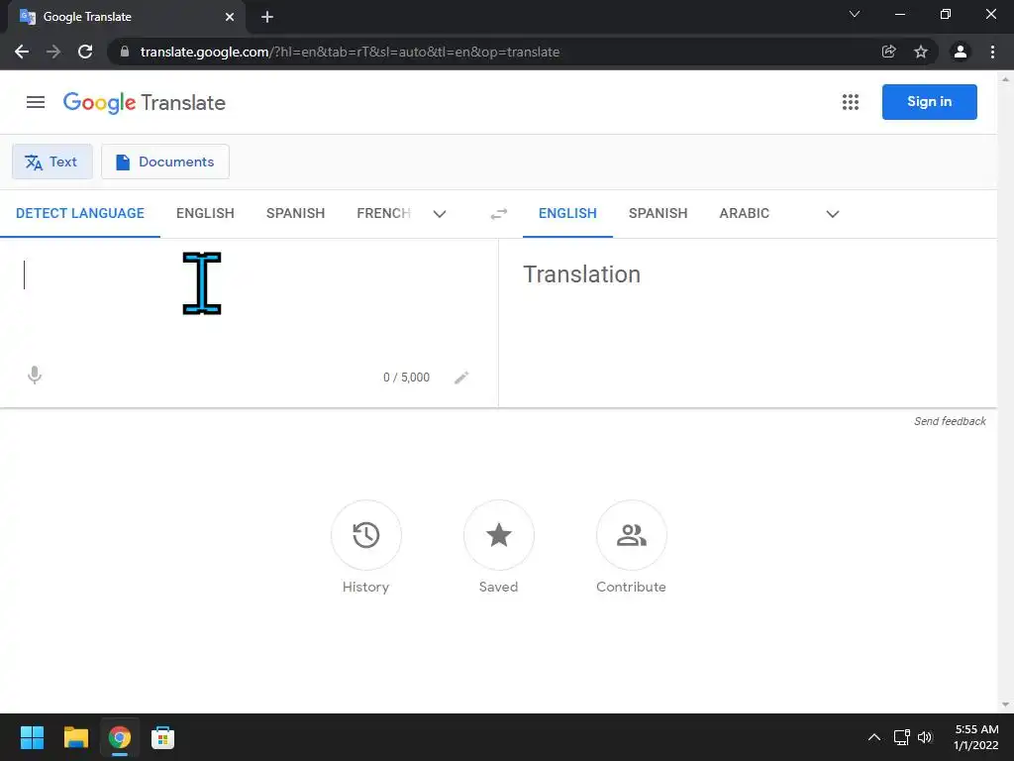Screen dimensions: 1014x761
Task: Open Chrome tab search chevron
Action: (855, 14)
